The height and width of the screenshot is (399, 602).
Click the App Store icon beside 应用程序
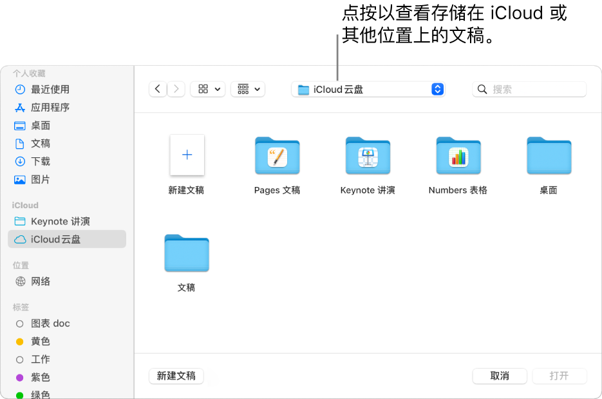pyautogui.click(x=20, y=108)
